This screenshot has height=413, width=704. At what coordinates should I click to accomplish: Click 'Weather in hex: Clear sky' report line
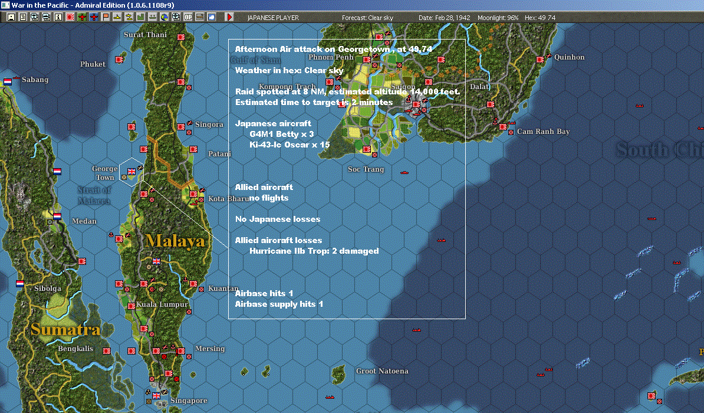289,70
